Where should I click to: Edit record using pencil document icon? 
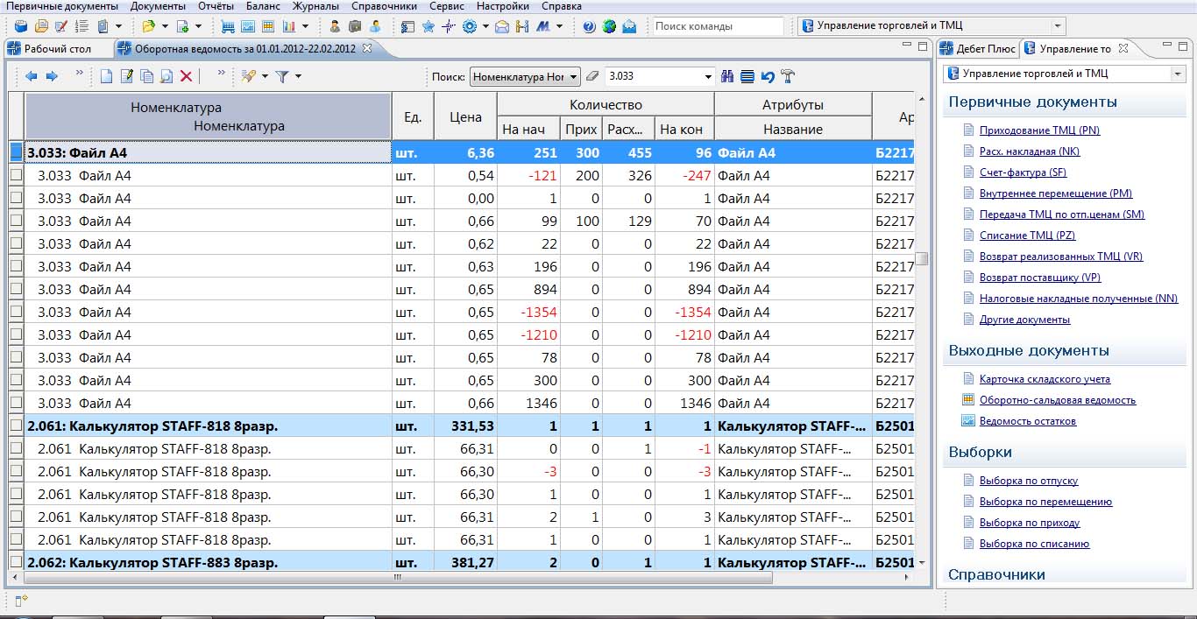click(x=127, y=76)
